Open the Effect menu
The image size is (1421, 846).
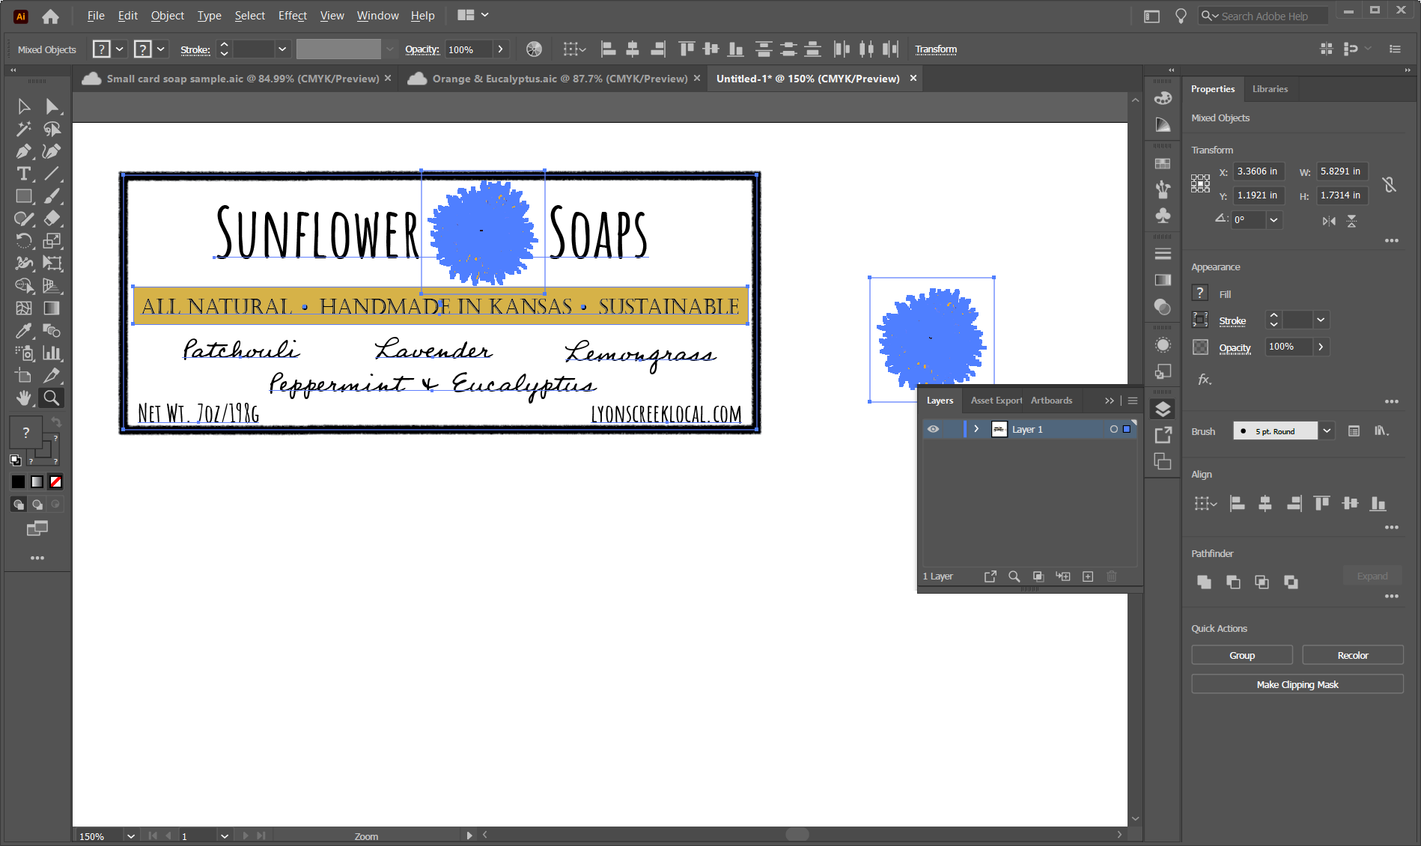pyautogui.click(x=292, y=16)
